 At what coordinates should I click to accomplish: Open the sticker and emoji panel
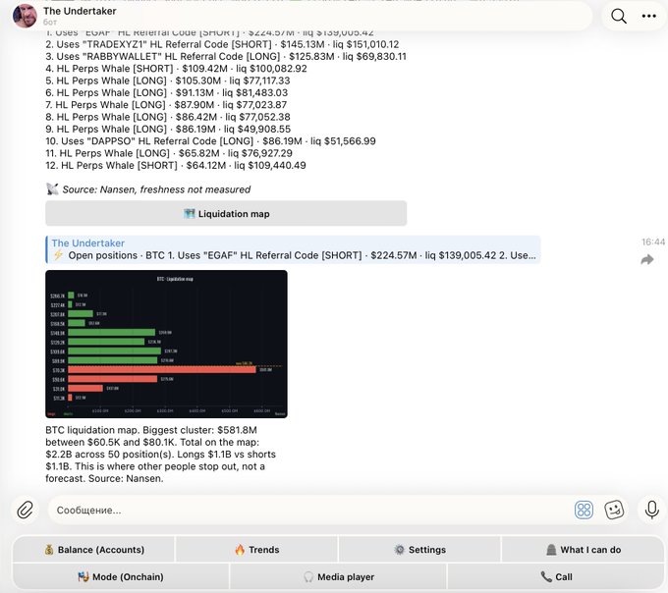tap(614, 510)
